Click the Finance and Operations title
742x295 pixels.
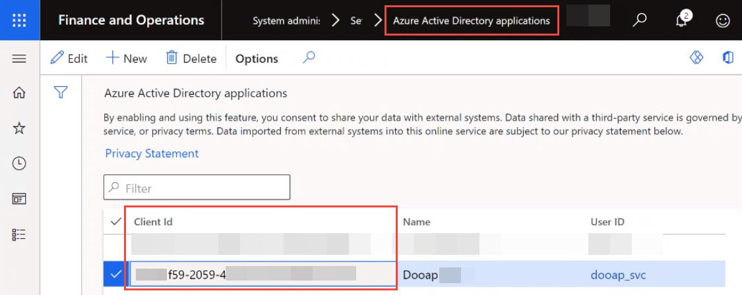[x=131, y=20]
